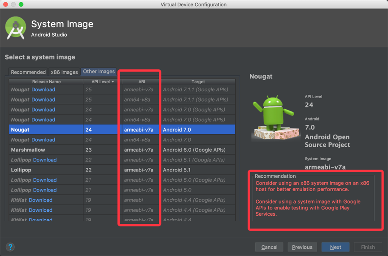Click the Select a system image heading
Screen dimensions: 388x256
[40, 57]
